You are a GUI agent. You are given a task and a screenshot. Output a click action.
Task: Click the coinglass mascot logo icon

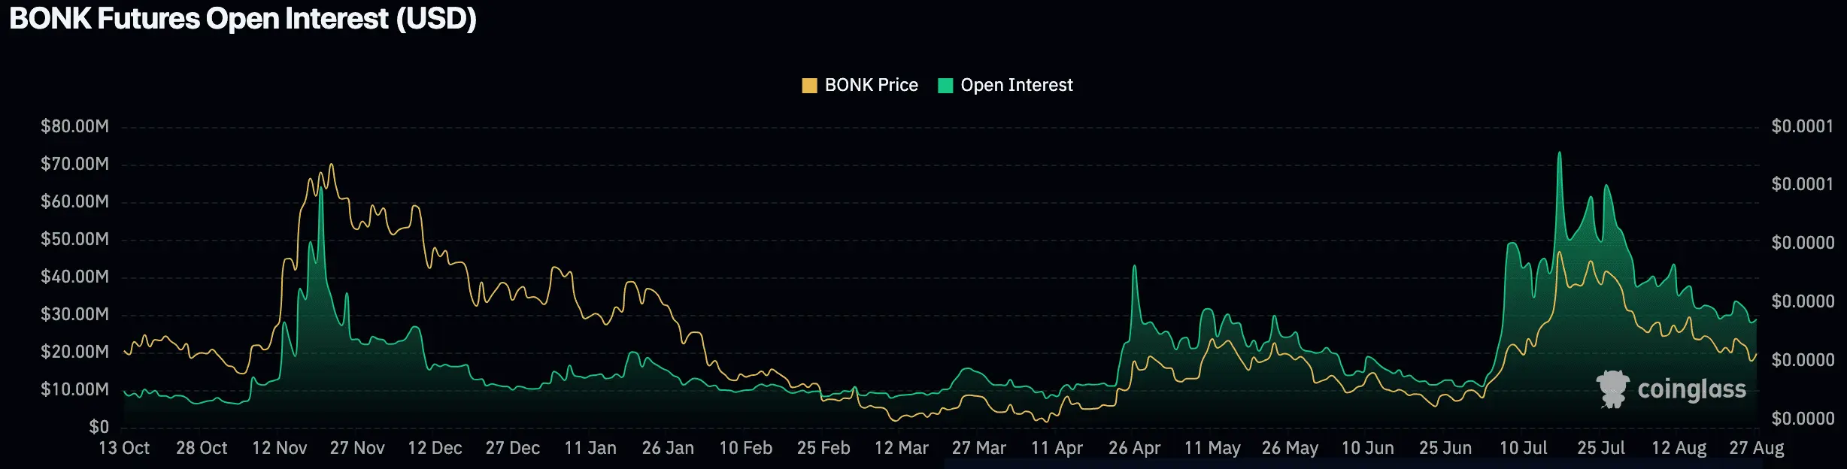point(1612,389)
